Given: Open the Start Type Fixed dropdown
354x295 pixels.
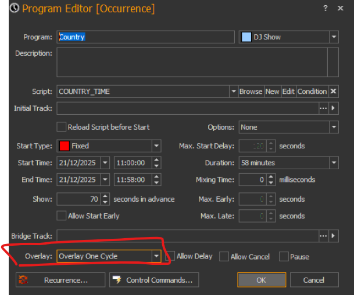Looking at the screenshot, I should [156, 146].
